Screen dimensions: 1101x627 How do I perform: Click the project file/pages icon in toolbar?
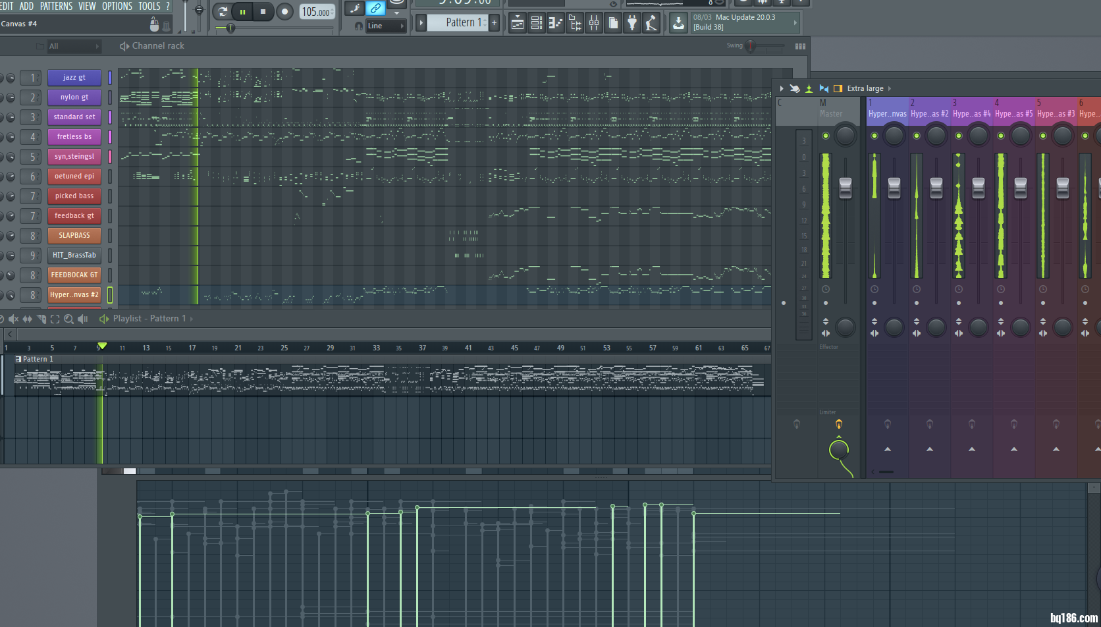(613, 23)
